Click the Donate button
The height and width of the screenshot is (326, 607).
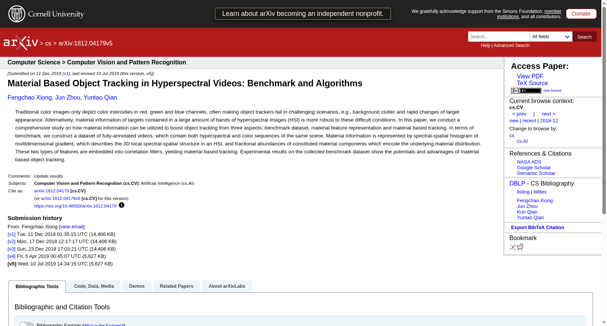coord(581,14)
